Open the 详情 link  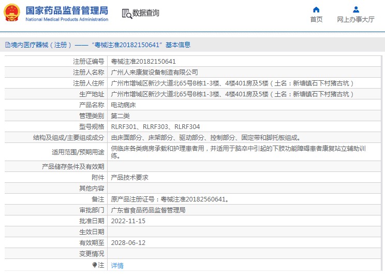[x=117, y=265]
